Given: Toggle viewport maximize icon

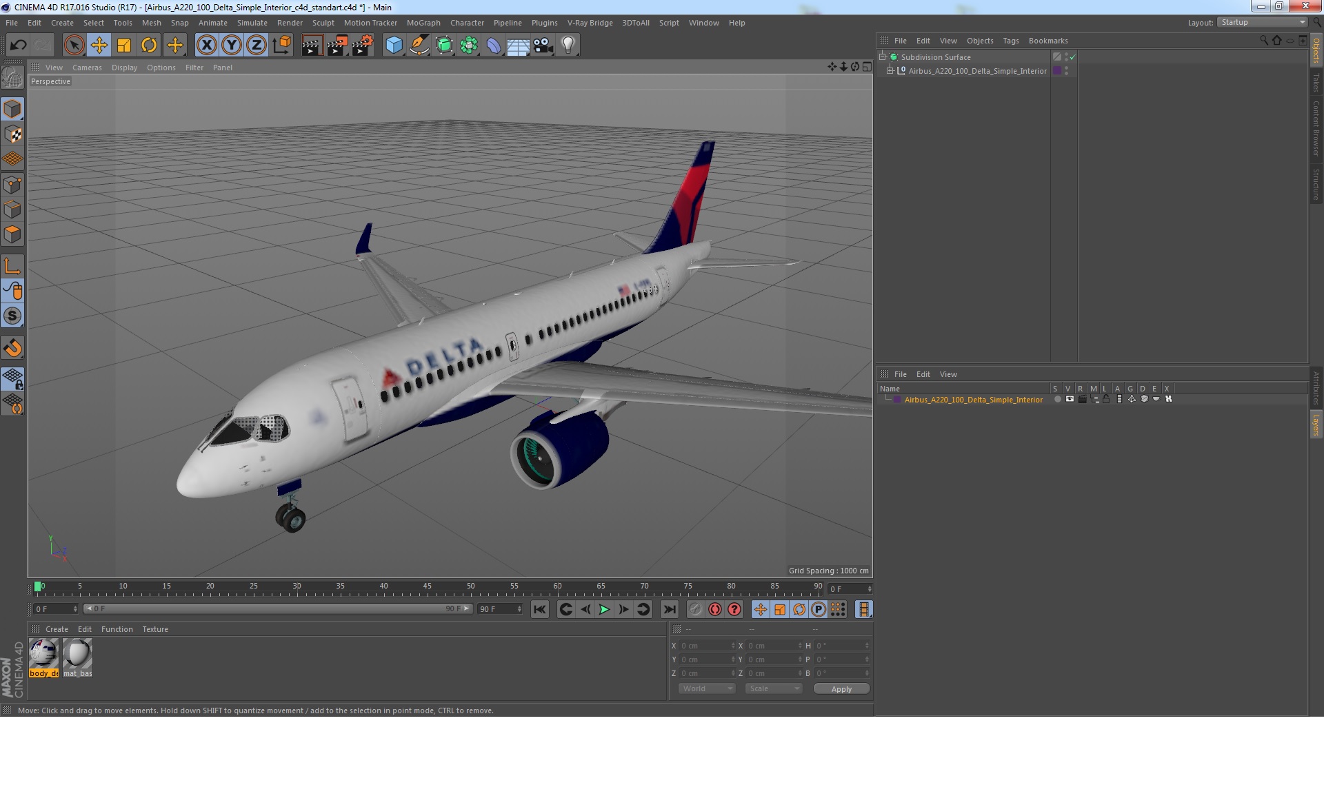Looking at the screenshot, I should coord(867,67).
